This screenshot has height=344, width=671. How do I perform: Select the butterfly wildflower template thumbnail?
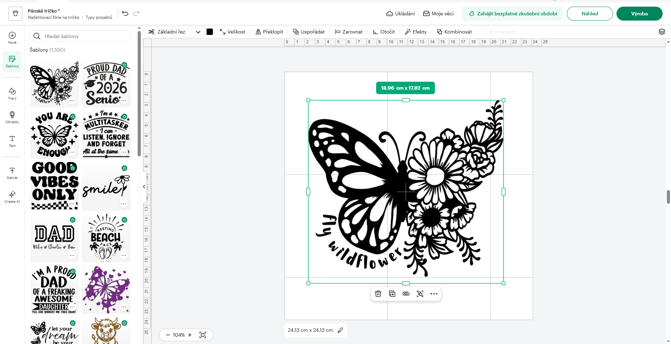coord(54,83)
